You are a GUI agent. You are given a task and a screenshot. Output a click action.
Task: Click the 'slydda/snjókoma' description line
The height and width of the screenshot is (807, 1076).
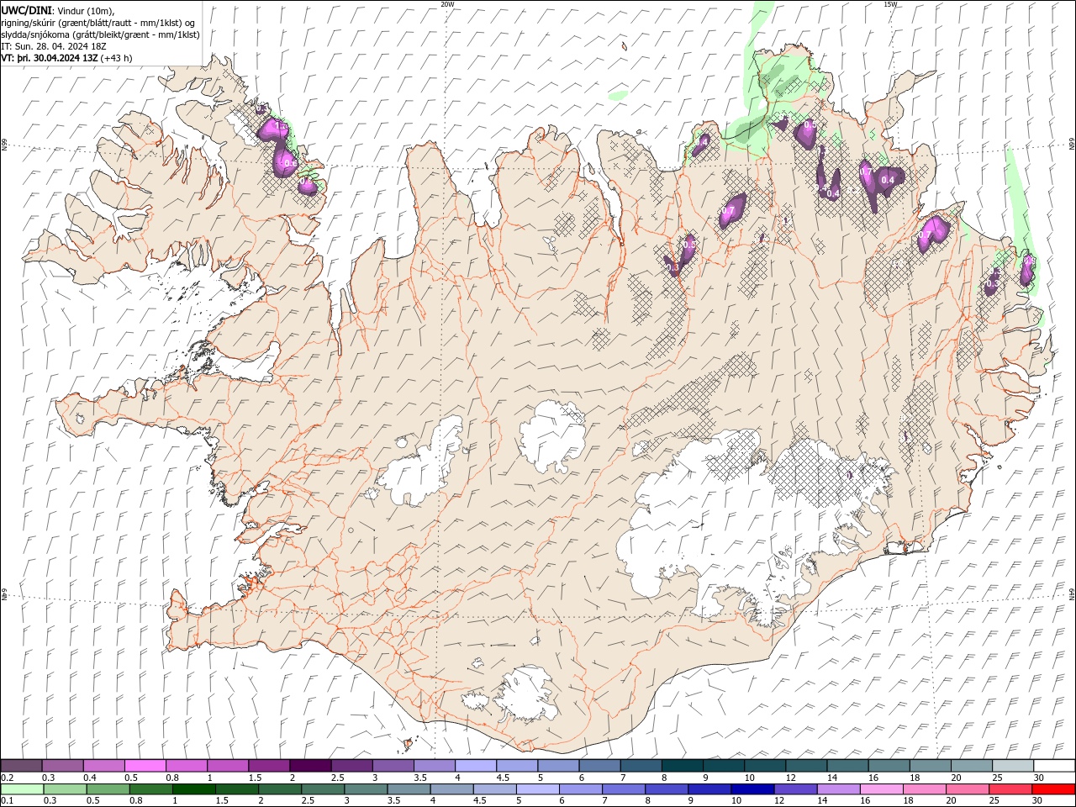coord(100,34)
